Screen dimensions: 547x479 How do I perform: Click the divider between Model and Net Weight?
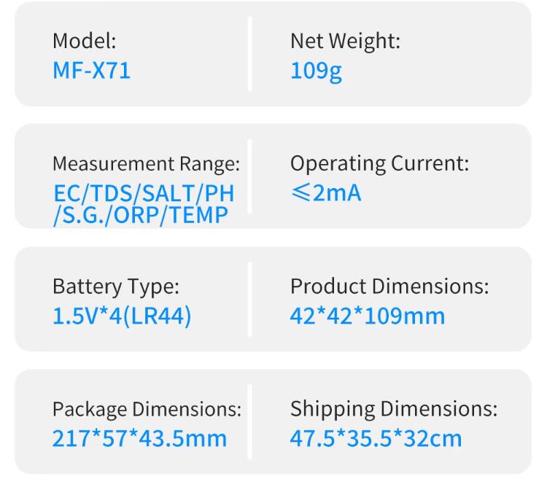pos(249,55)
